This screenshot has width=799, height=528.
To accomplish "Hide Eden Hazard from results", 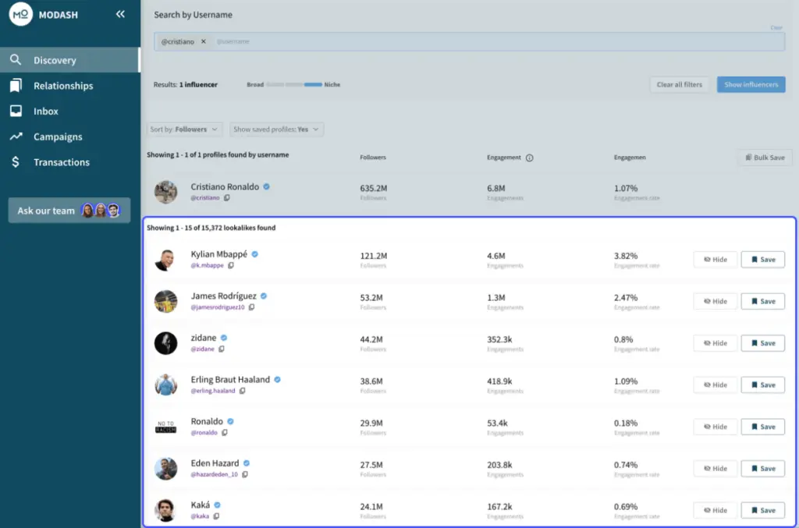I will click(715, 469).
